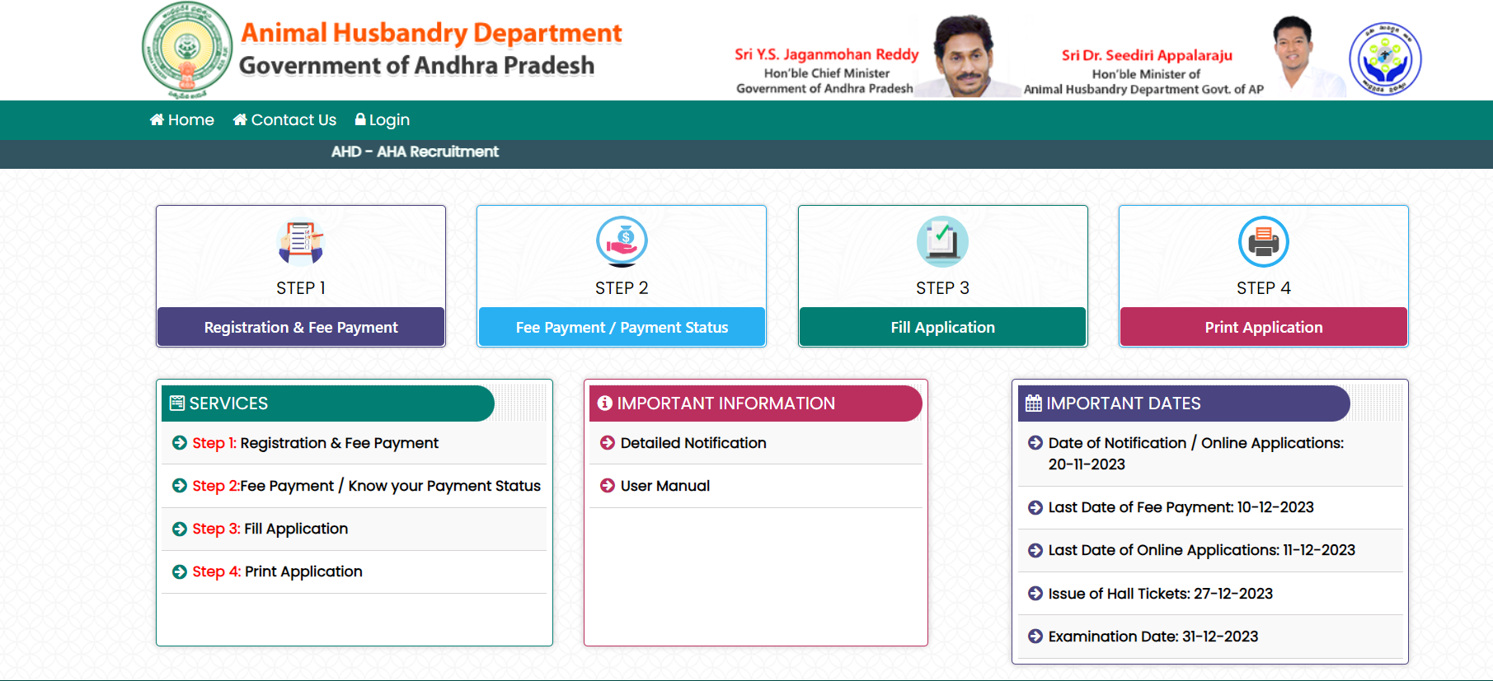This screenshot has height=681, width=1493.
Task: Click the STEP 2 label text
Action: (622, 288)
